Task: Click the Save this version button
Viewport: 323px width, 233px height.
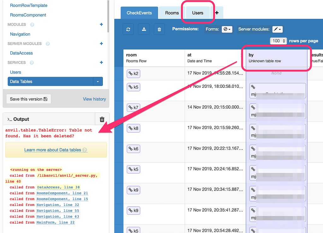Action: (28, 99)
